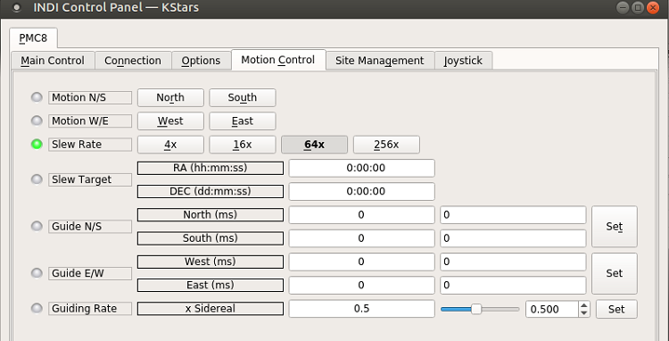The width and height of the screenshot is (669, 341).
Task: Click the DEC (dd:mm:ss) value field
Action: [x=362, y=191]
